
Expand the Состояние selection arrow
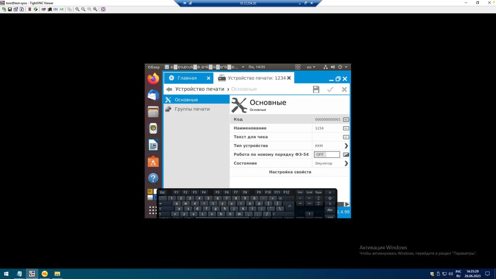(x=346, y=164)
